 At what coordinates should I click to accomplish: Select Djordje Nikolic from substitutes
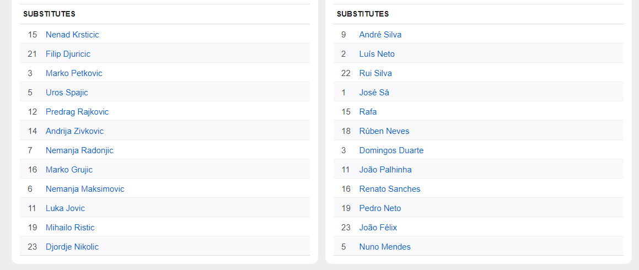[x=72, y=247]
